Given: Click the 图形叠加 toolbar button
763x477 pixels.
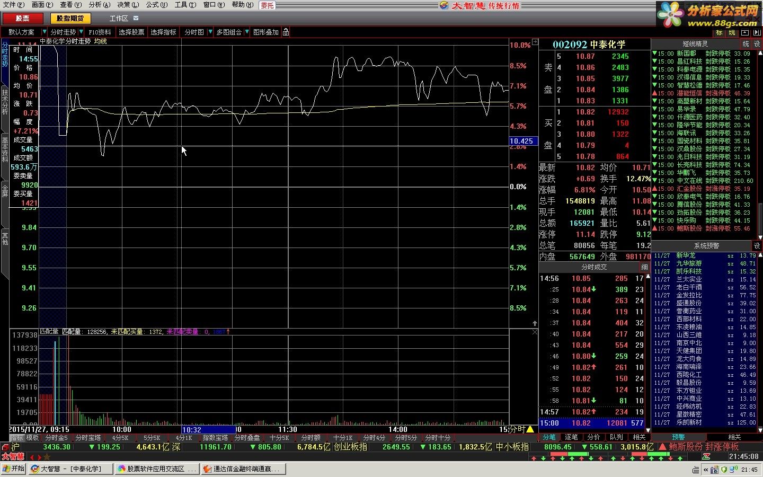Looking at the screenshot, I should pos(265,32).
